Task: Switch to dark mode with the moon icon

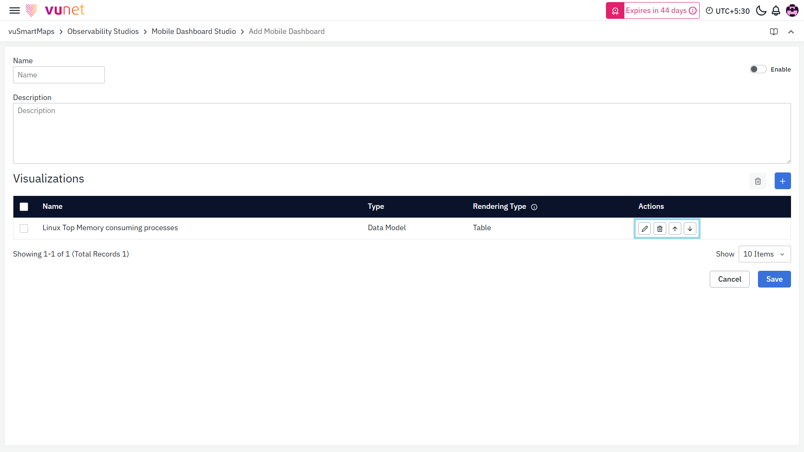Action: [761, 11]
